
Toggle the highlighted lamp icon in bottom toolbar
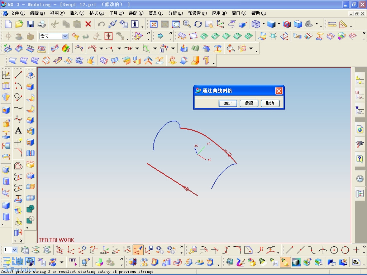point(285,262)
